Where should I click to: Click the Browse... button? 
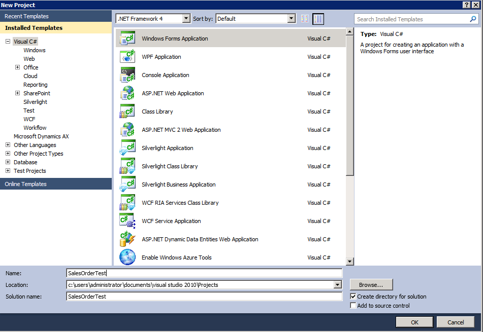[371, 285]
